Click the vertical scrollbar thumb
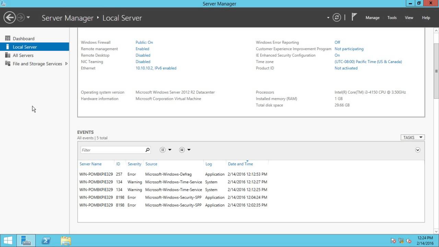The image size is (439, 247). tap(436, 71)
